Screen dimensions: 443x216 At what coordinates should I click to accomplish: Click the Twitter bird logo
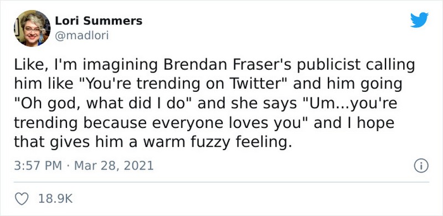[x=419, y=20]
